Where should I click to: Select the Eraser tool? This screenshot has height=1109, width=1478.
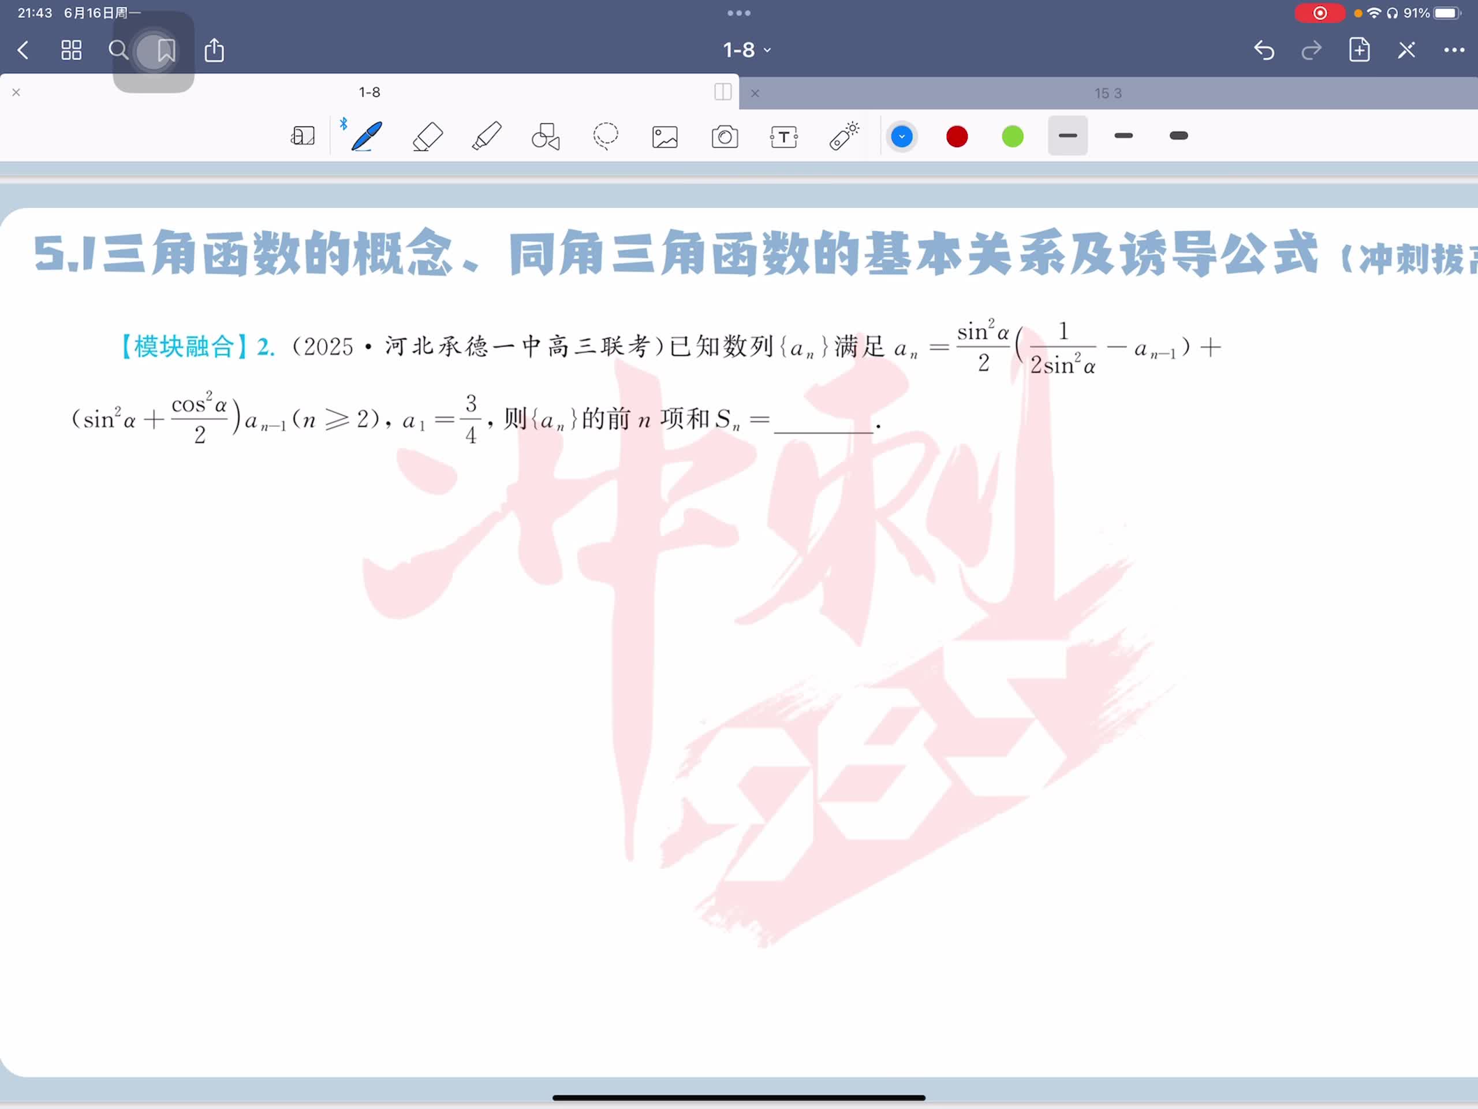click(428, 136)
